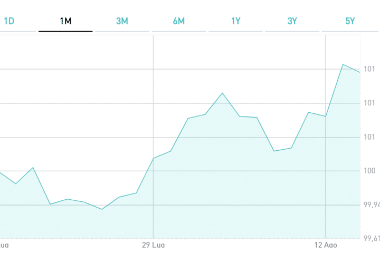Select the 3Y time range tab
This screenshot has width=380, height=253.
coord(292,21)
